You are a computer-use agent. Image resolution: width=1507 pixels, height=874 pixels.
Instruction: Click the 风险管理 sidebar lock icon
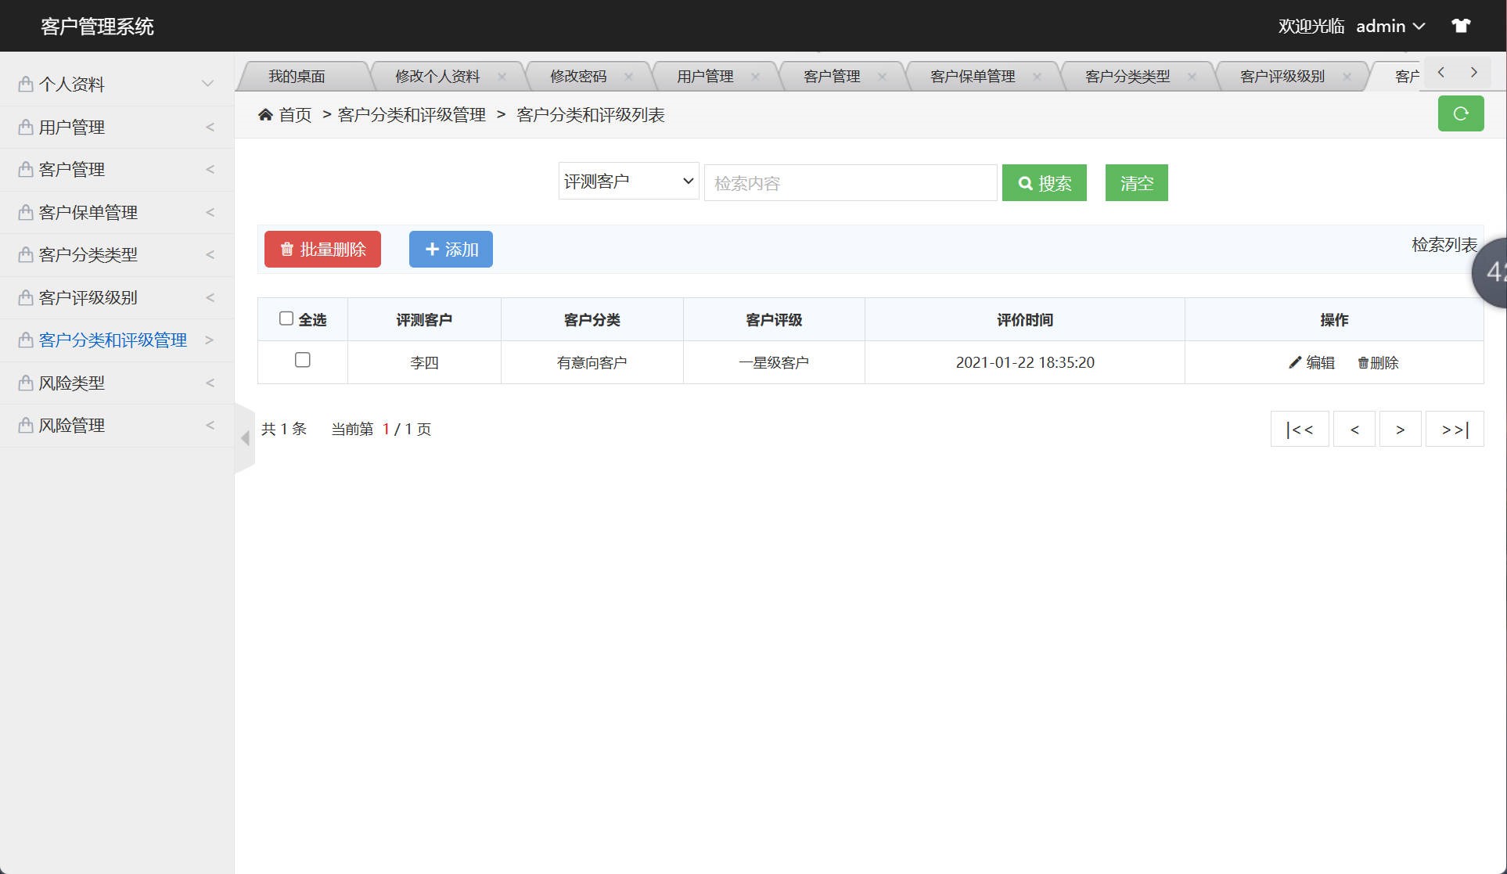coord(25,425)
